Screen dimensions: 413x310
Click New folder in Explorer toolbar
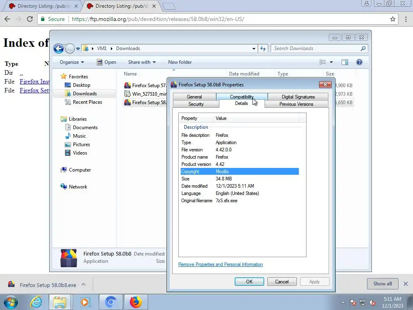click(180, 62)
